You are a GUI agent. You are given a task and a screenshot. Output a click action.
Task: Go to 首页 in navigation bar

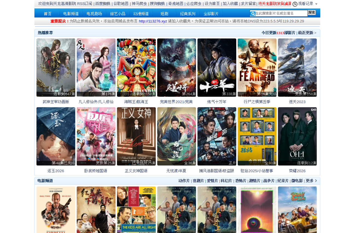(x=48, y=14)
